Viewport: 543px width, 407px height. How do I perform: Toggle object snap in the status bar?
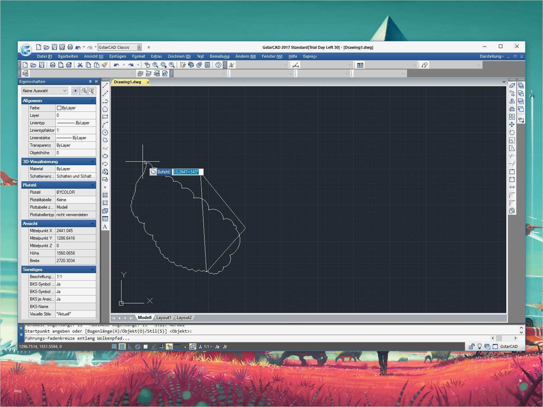click(x=145, y=346)
